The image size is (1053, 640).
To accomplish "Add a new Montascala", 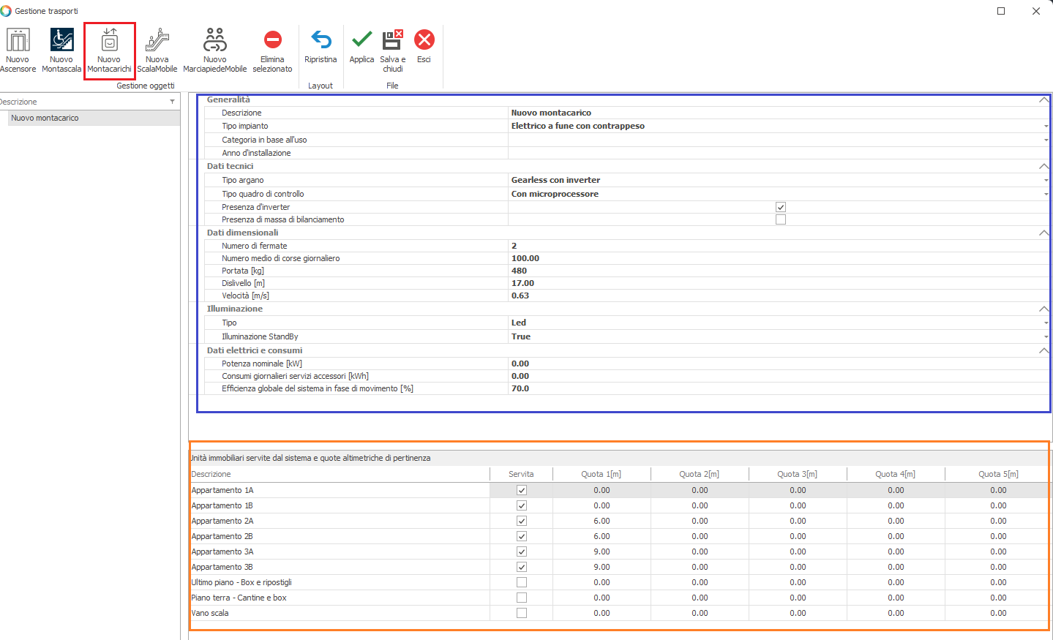I will click(x=61, y=41).
